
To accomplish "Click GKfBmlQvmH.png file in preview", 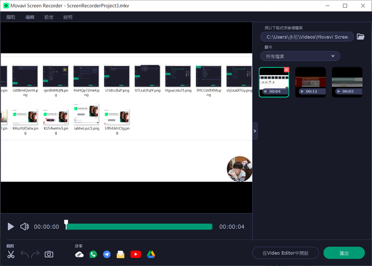I will (x=25, y=81).
